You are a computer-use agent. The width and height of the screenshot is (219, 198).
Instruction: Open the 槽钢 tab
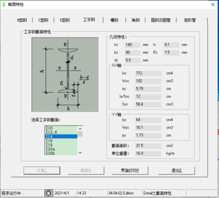pos(114,20)
